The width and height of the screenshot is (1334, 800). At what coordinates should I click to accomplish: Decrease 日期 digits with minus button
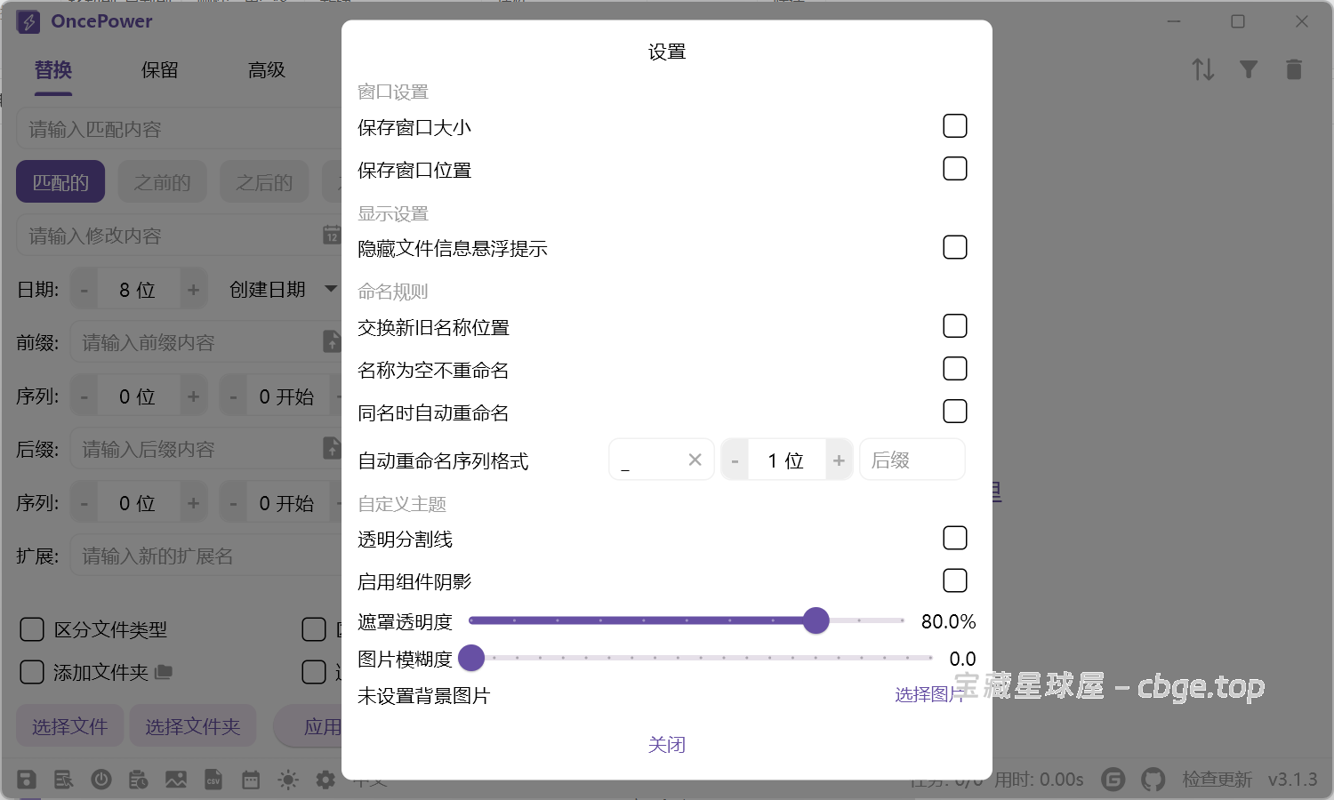pyautogui.click(x=84, y=290)
